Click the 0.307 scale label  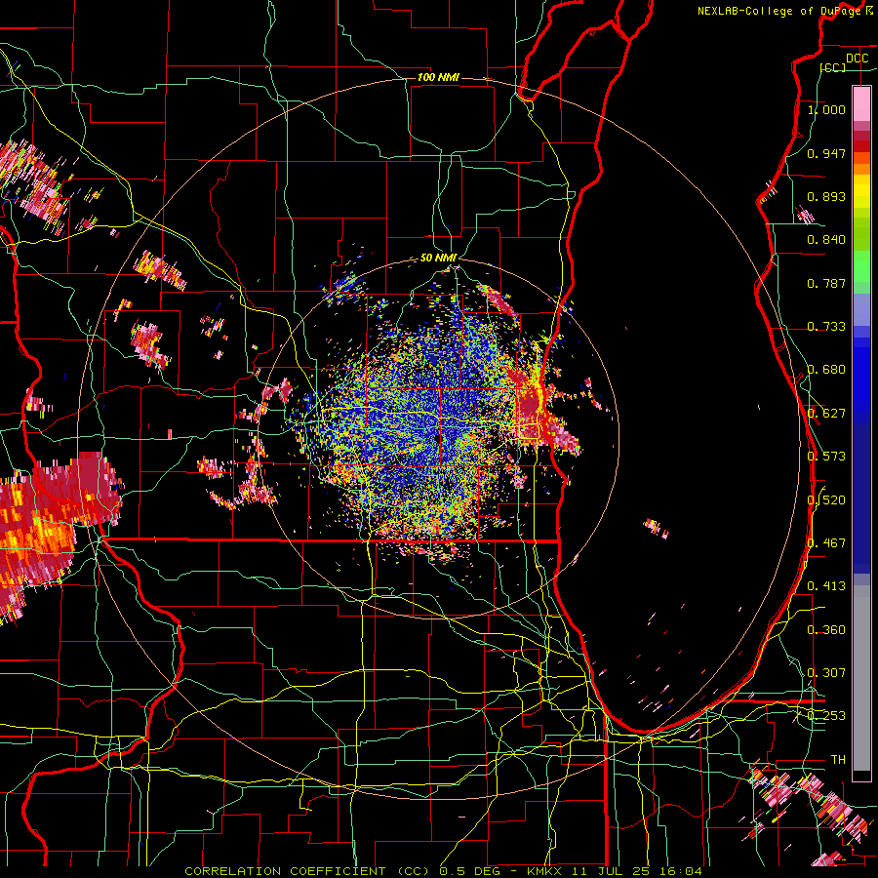pos(826,672)
